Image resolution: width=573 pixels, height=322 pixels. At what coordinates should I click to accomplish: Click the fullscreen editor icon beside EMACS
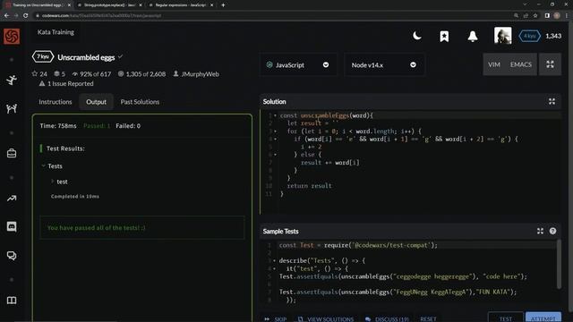click(550, 64)
